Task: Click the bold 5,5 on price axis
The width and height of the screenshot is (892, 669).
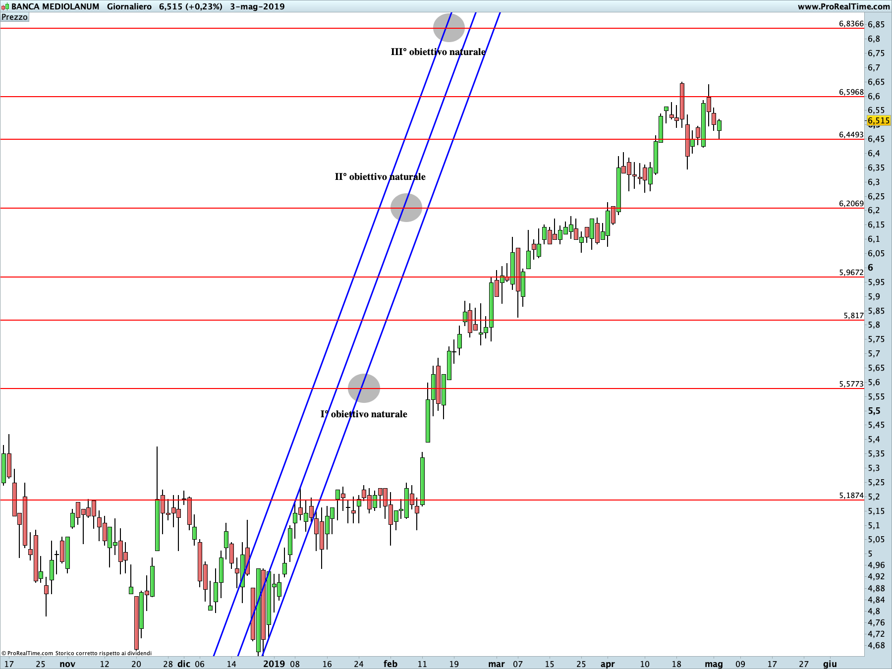Action: (874, 411)
